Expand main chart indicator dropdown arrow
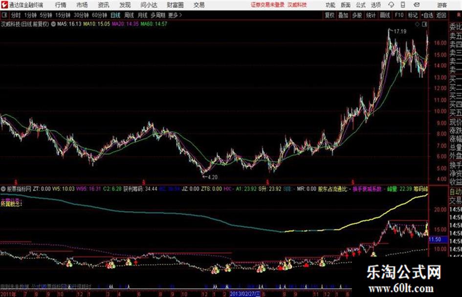 click(x=53, y=24)
